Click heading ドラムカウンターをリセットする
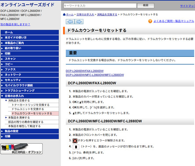This screenshot has height=166, width=195. coord(97,31)
